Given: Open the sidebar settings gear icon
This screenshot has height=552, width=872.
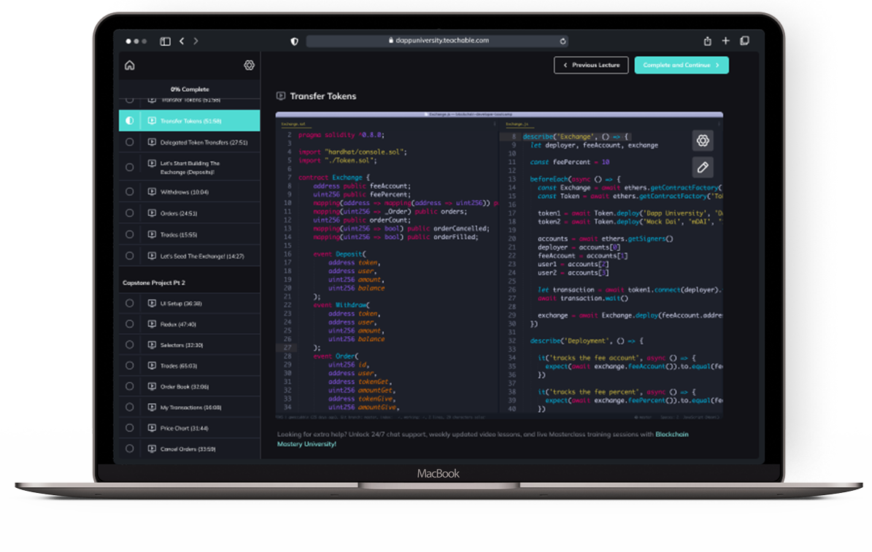Looking at the screenshot, I should (x=249, y=66).
